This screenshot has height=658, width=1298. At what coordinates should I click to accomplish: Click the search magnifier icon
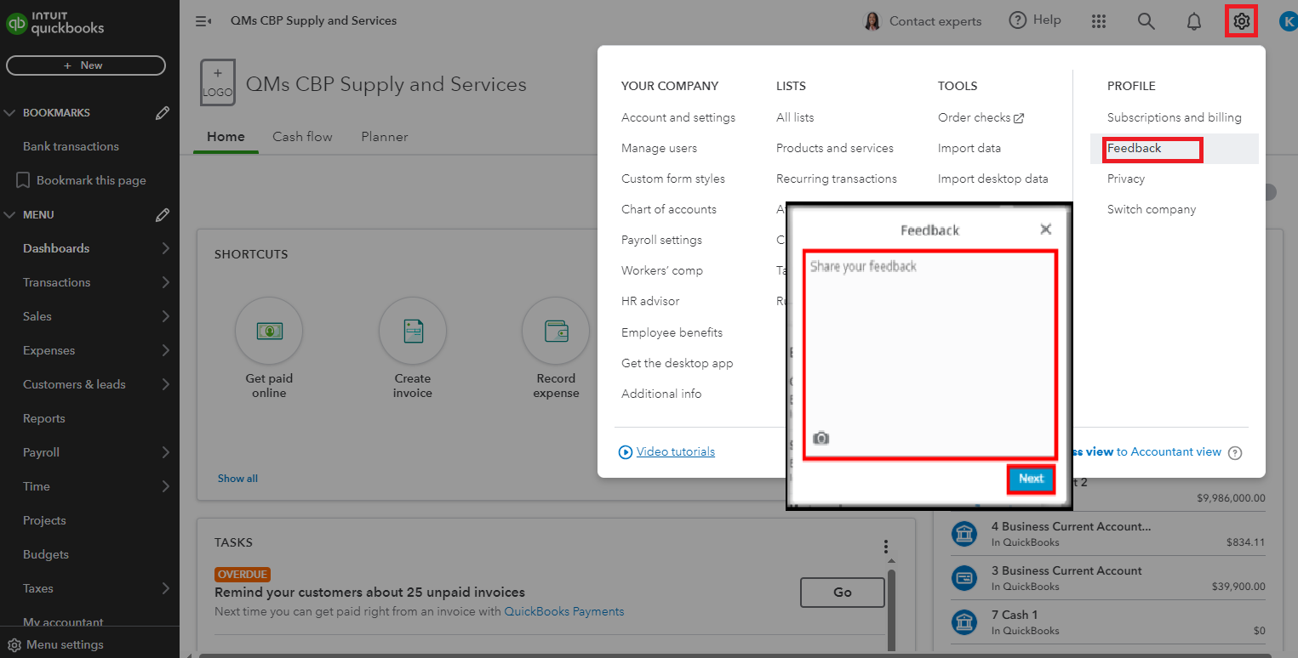1146,21
